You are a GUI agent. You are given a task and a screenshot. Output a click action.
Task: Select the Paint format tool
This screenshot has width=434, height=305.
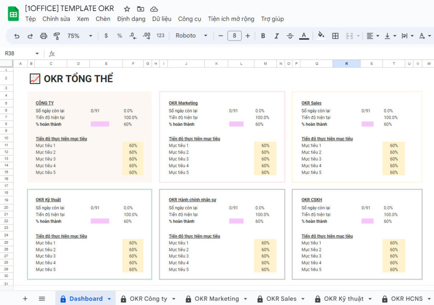pyautogui.click(x=57, y=36)
